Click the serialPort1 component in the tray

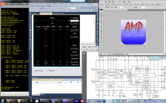51,71
